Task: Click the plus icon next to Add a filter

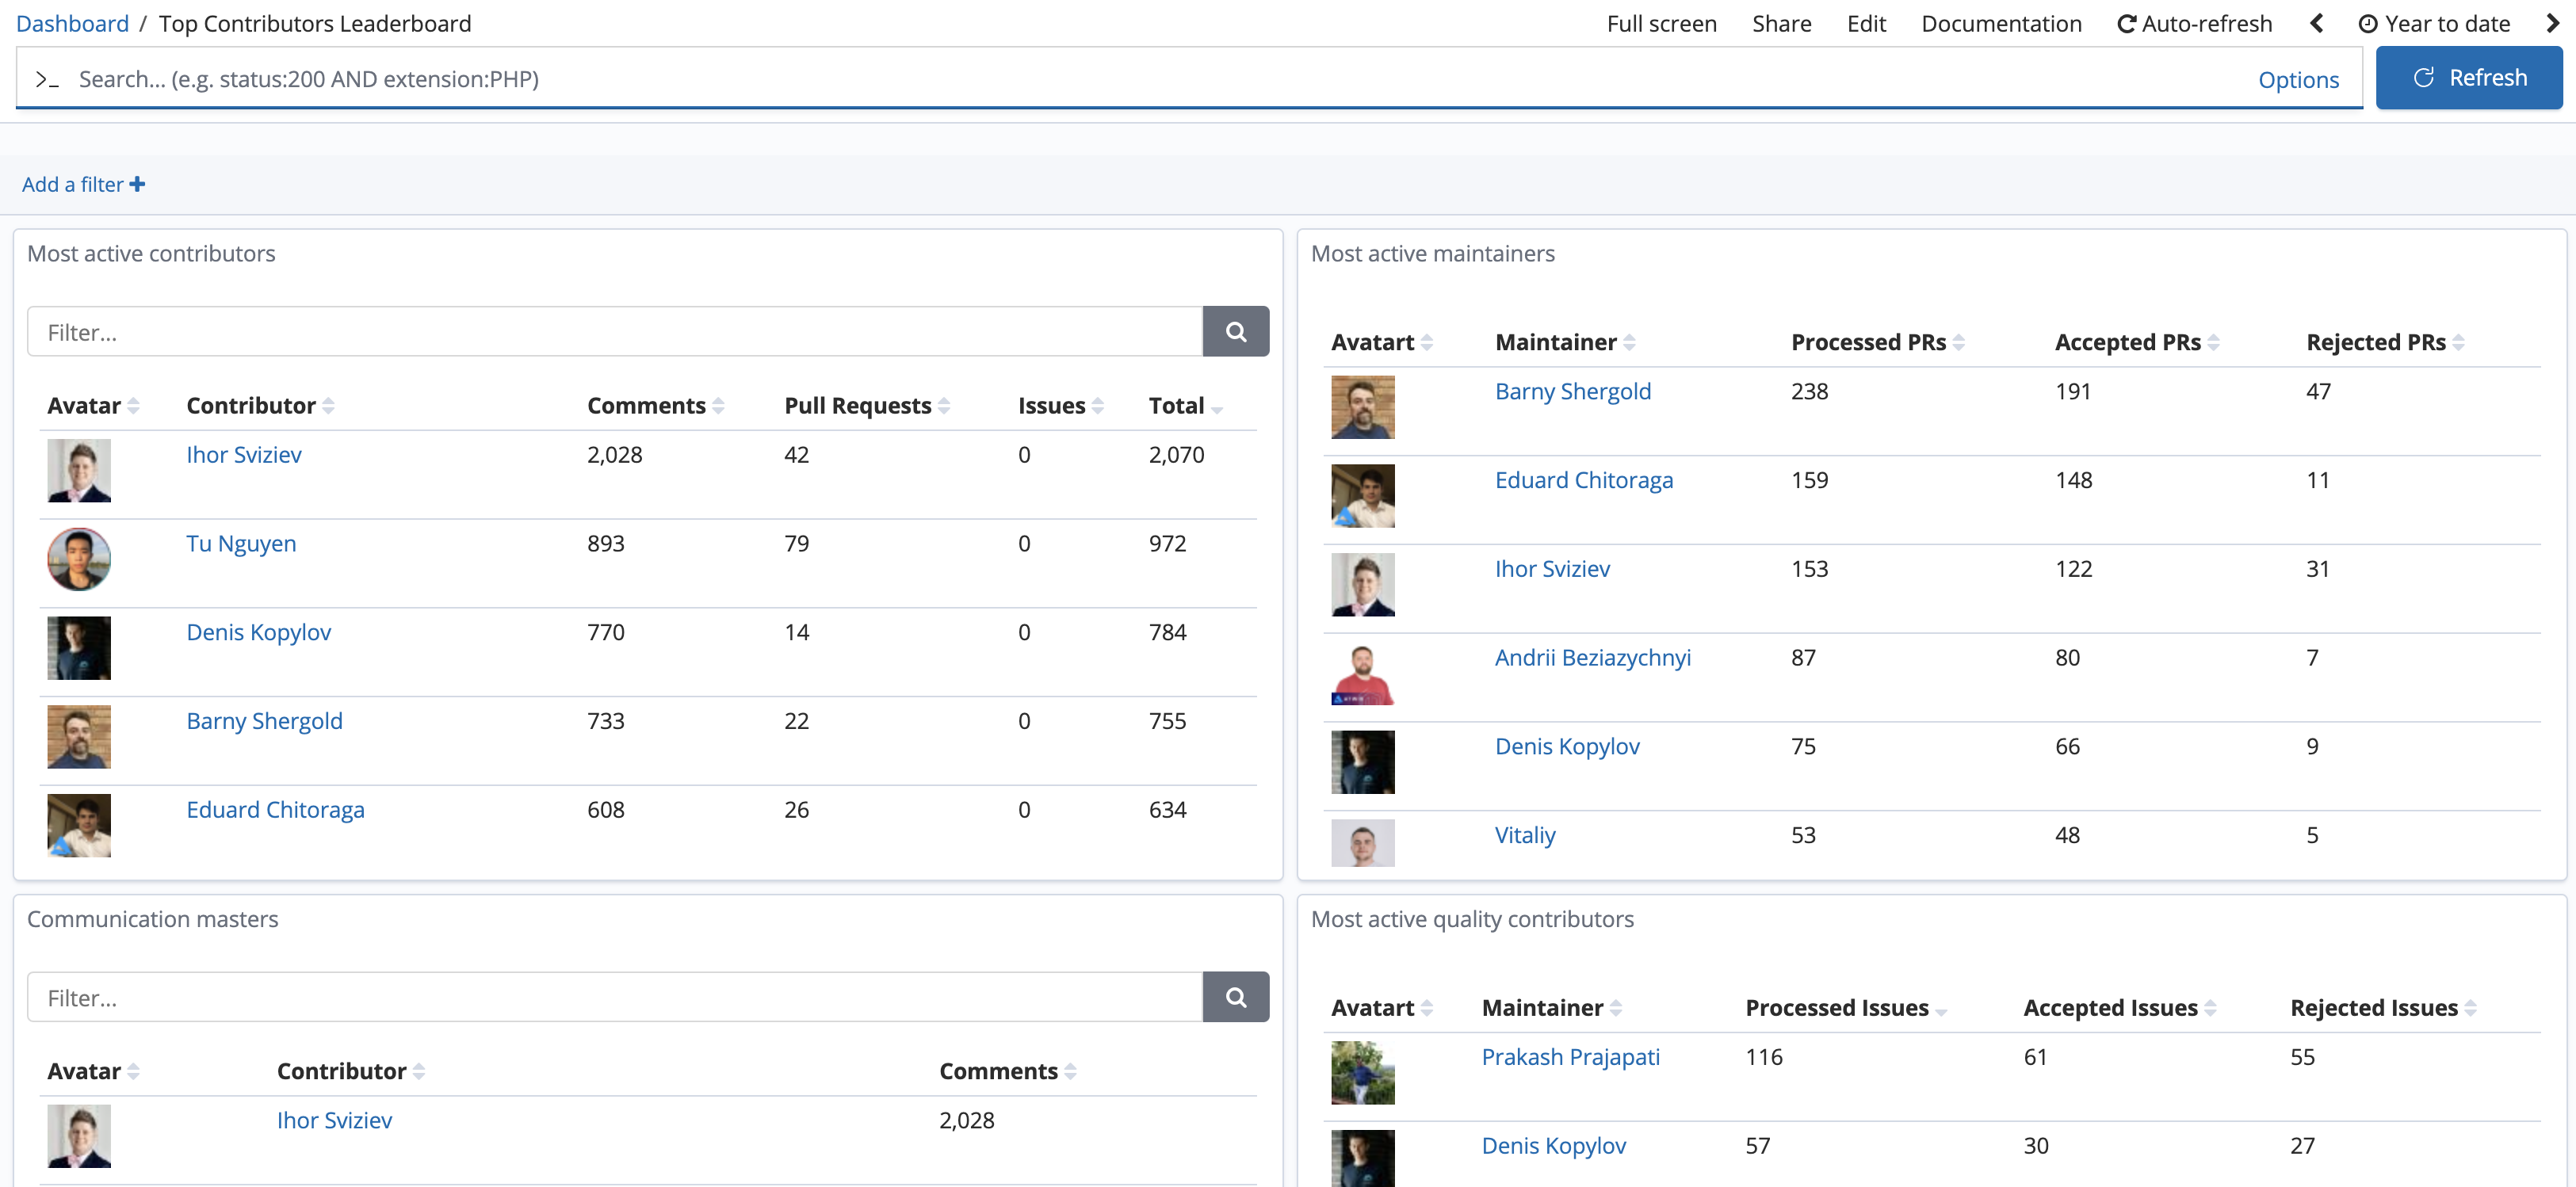Action: pos(137,183)
